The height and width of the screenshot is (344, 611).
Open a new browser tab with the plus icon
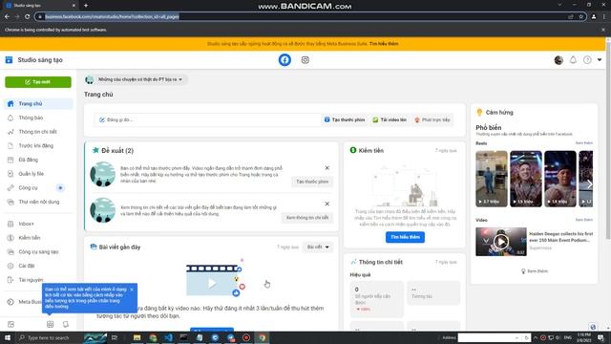pos(86,6)
